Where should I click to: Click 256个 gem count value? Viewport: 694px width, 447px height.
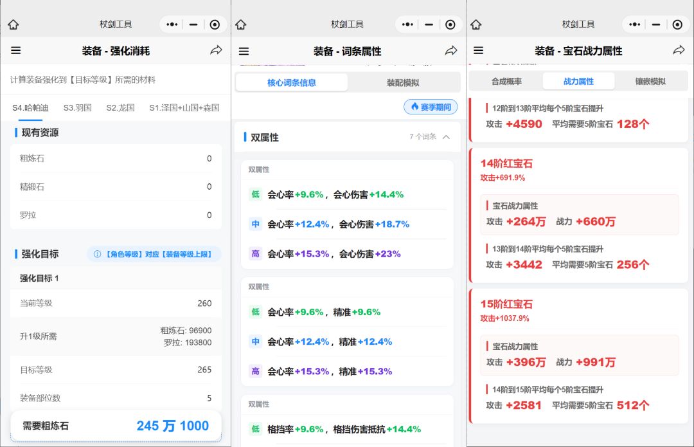[x=633, y=264]
